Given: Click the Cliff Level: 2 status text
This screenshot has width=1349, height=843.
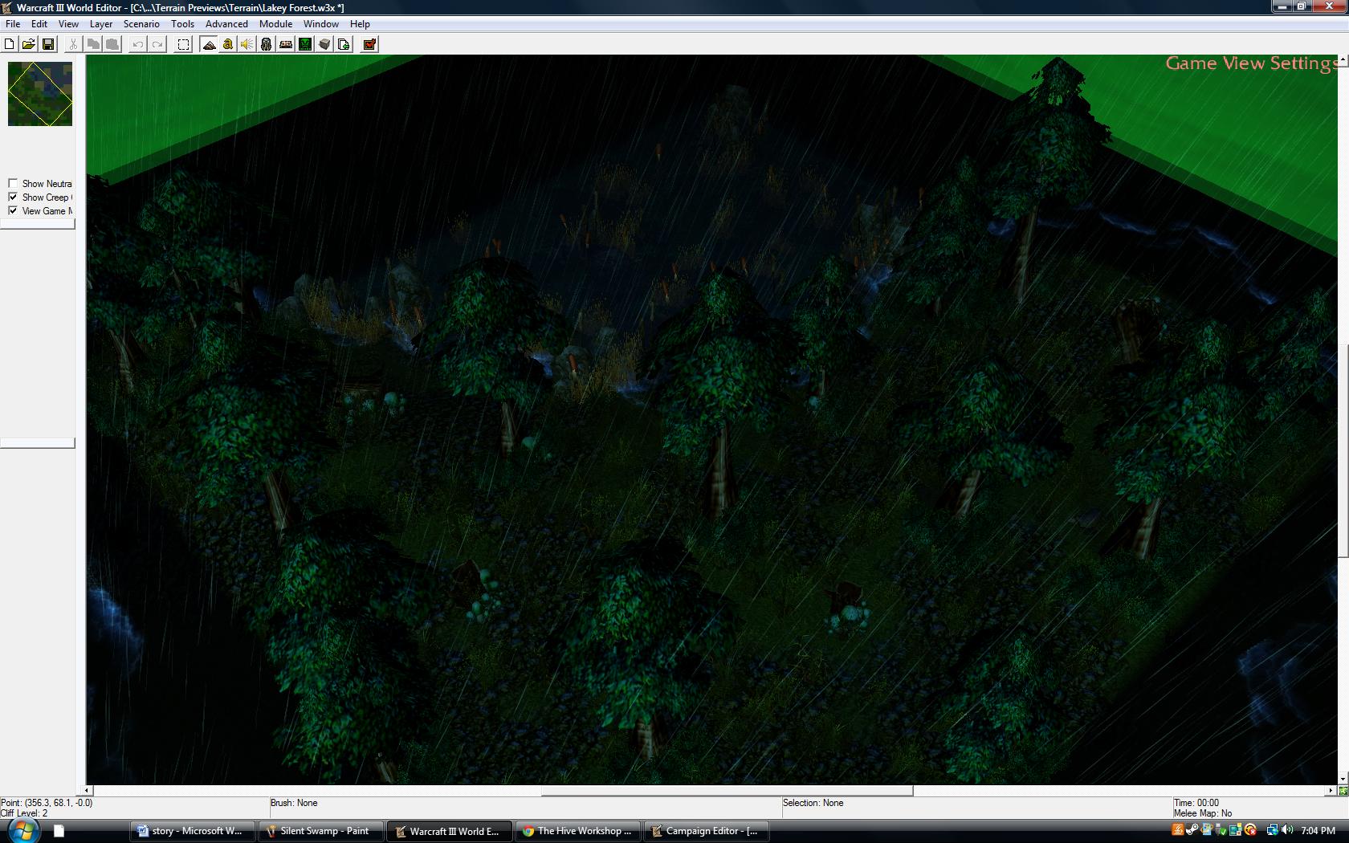Looking at the screenshot, I should 24,813.
